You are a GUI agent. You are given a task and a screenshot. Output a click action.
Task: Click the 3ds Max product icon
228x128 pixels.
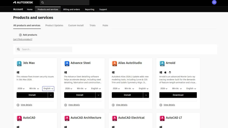(19, 63)
